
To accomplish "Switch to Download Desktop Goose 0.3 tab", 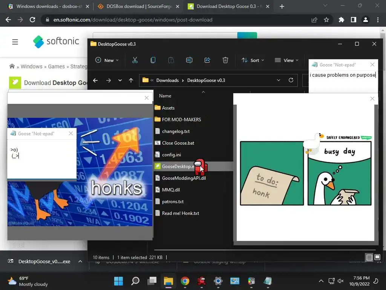I will coord(228,6).
